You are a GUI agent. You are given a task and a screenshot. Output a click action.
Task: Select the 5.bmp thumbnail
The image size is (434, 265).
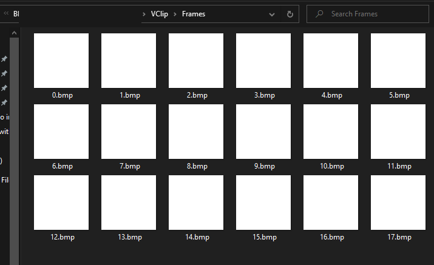(x=398, y=61)
